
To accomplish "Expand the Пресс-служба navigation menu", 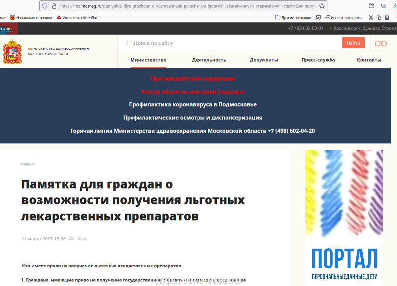I will click(x=318, y=60).
